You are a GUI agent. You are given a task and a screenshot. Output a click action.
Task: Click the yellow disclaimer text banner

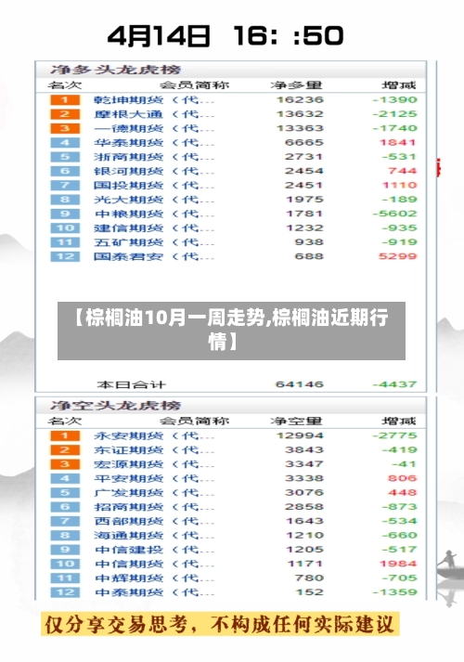point(220,625)
